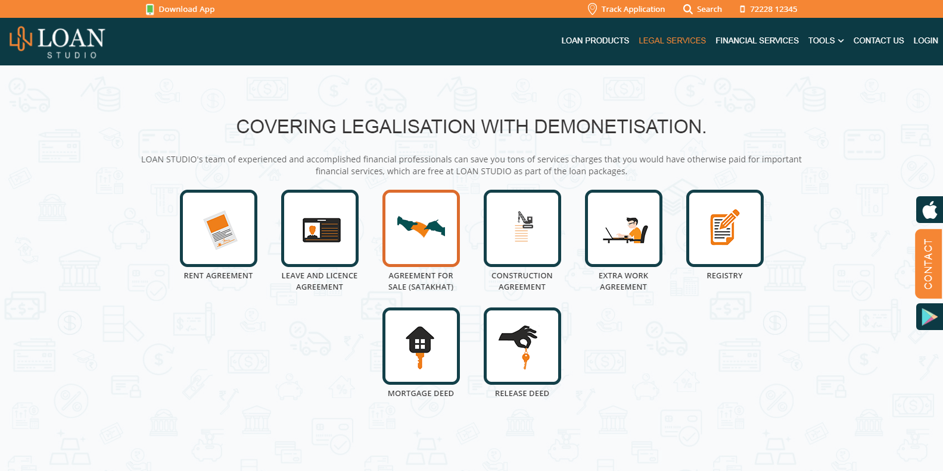Open Financial Services in navigation
This screenshot has width=943, height=471.
(757, 40)
